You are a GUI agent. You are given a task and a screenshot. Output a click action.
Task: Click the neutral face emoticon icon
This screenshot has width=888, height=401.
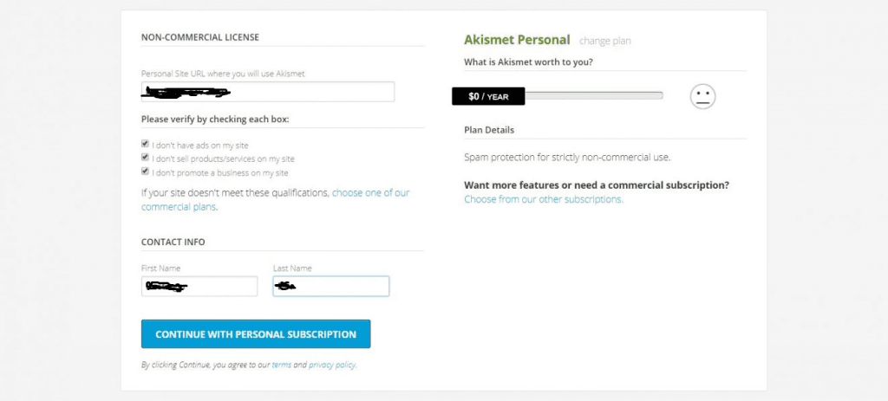pyautogui.click(x=702, y=97)
